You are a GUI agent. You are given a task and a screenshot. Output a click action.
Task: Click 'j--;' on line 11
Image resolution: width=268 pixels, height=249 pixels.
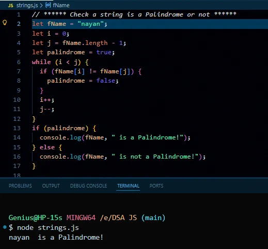(x=47, y=109)
